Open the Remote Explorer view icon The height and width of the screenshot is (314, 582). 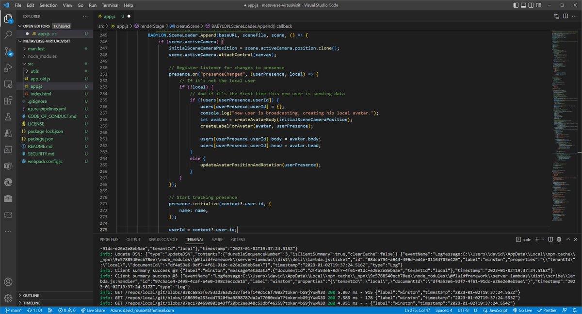pyautogui.click(x=8, y=84)
